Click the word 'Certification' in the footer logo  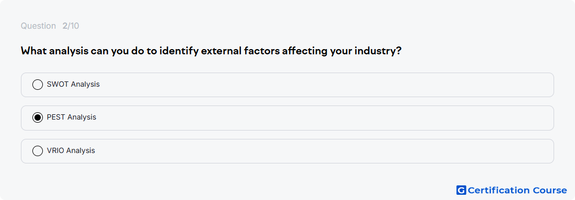tap(499, 190)
